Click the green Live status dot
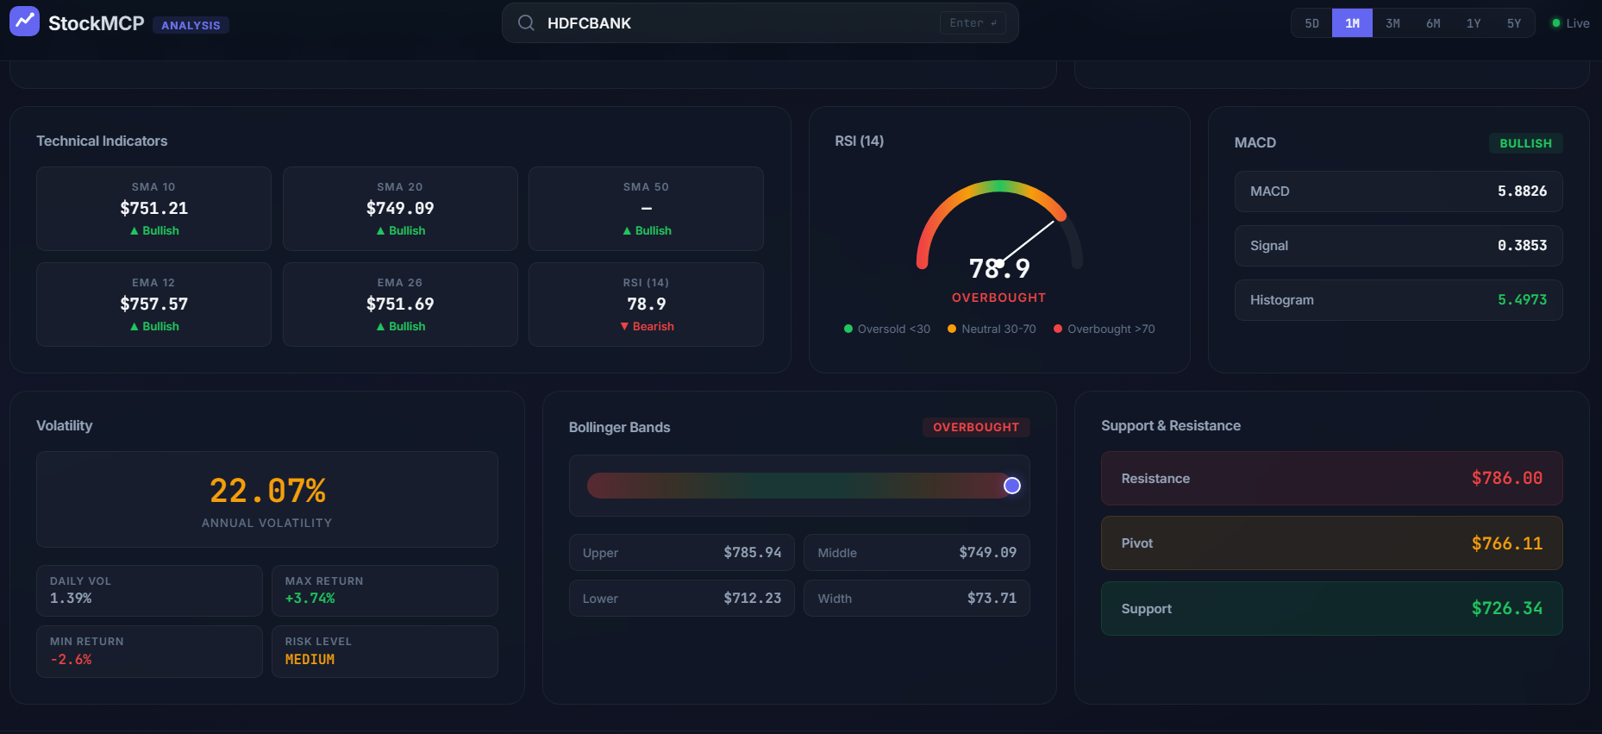The height and width of the screenshot is (734, 1602). pos(1556,23)
